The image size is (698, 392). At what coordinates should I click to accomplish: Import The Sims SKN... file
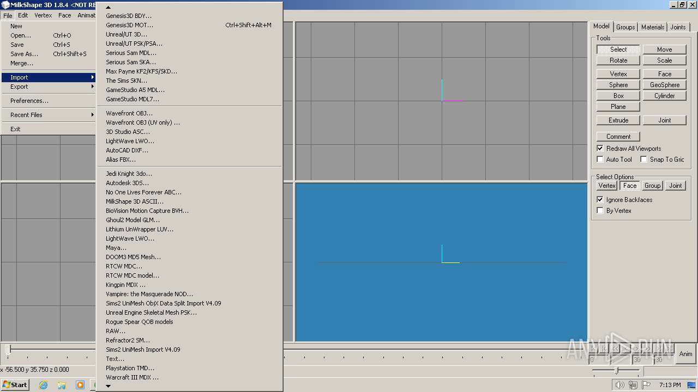189,81
